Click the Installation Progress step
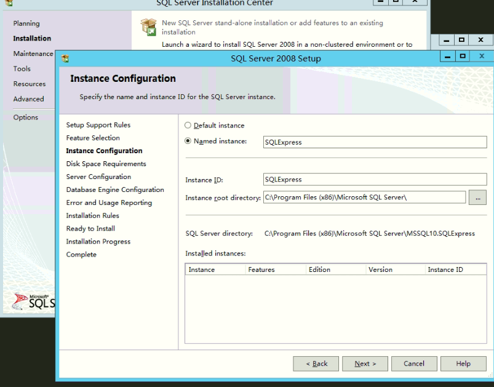This screenshot has width=494, height=387. pos(98,242)
